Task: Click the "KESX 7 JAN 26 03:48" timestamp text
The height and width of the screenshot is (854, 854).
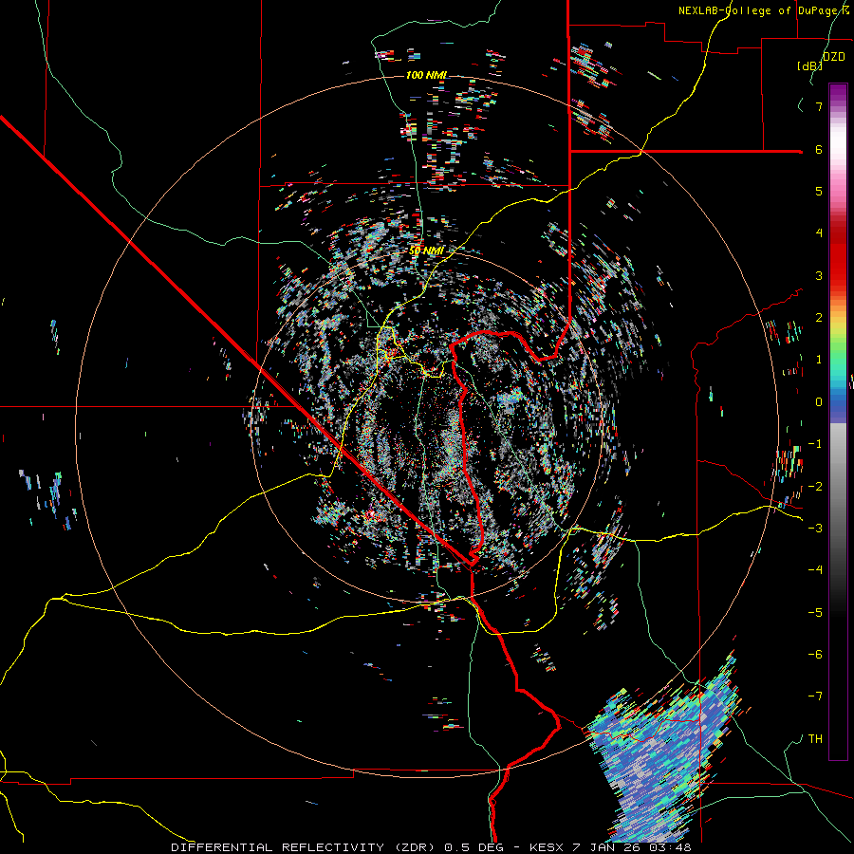Action: point(609,847)
